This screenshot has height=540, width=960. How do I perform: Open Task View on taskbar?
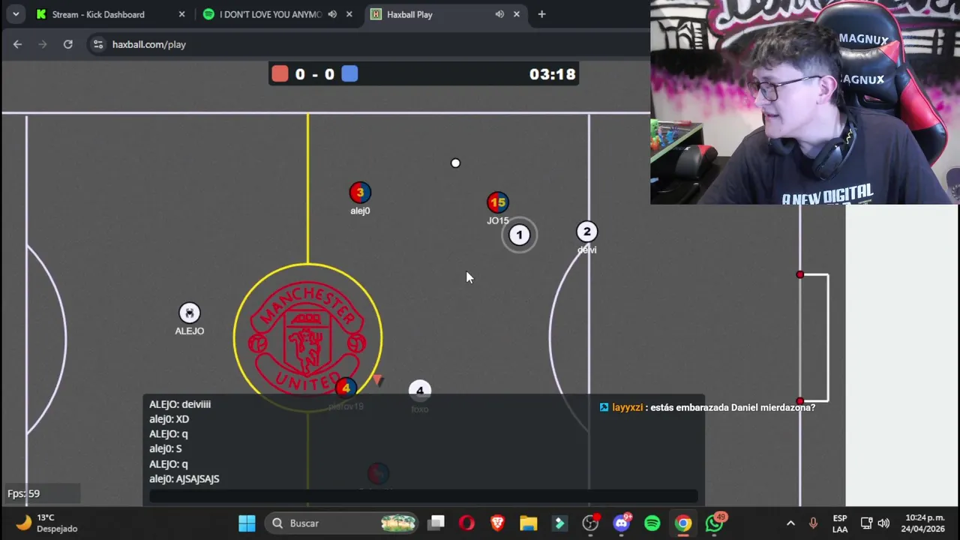tap(436, 523)
